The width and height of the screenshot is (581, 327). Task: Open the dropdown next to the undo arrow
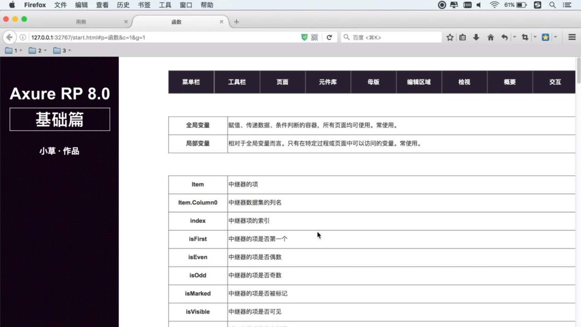point(514,37)
